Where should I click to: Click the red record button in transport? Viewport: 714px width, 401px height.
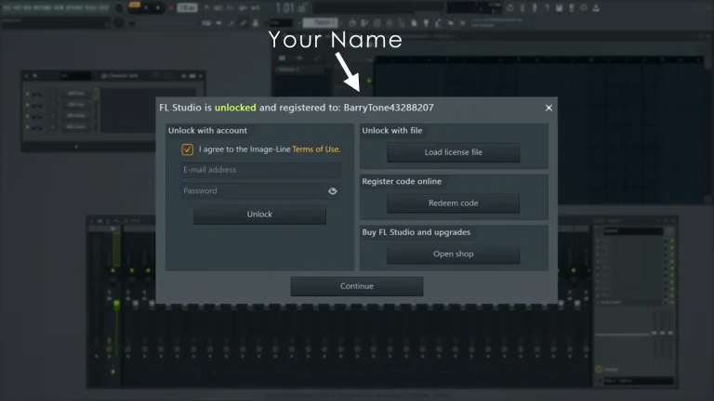[172, 8]
